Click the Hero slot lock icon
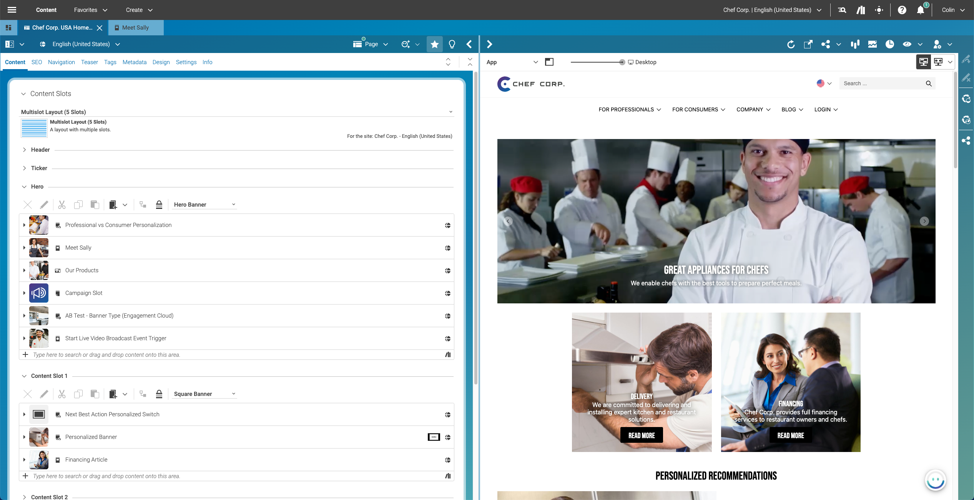 click(159, 205)
